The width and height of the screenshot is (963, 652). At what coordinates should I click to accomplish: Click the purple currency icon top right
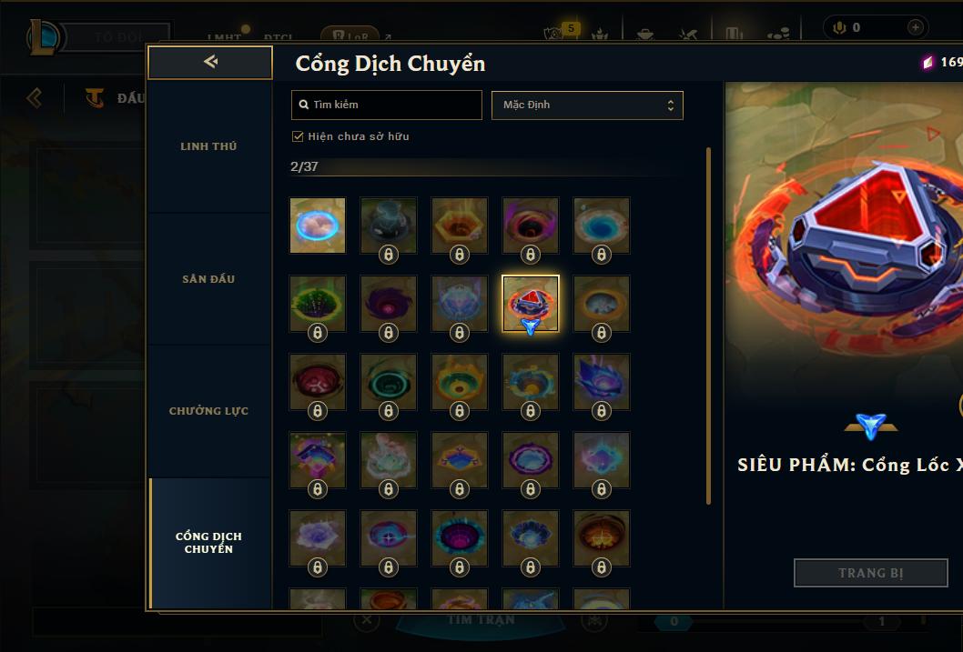click(x=928, y=62)
